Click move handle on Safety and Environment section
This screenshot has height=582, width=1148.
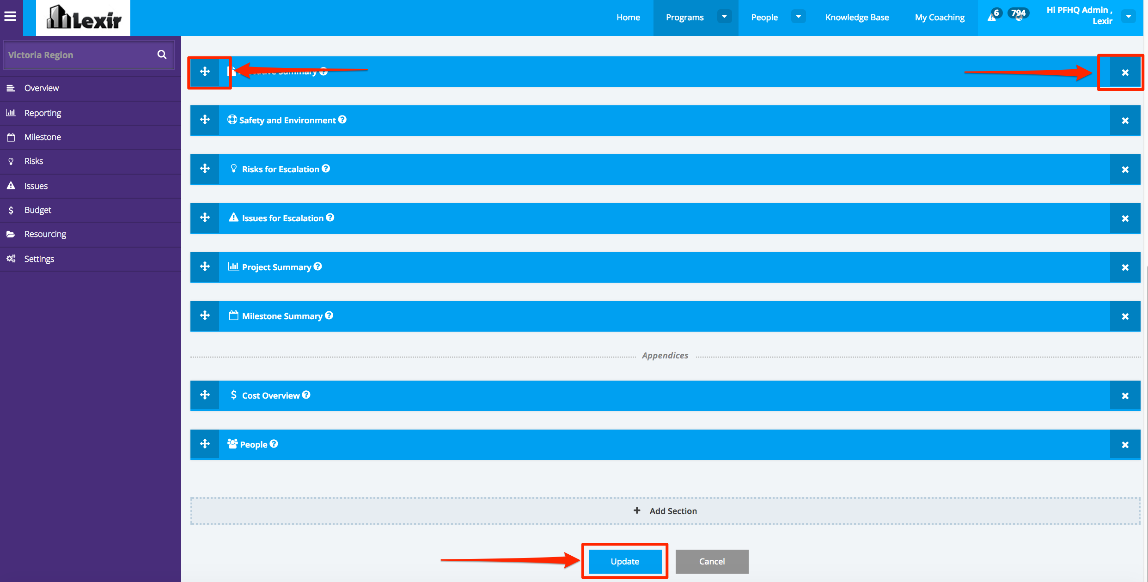[x=205, y=120]
